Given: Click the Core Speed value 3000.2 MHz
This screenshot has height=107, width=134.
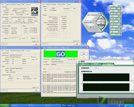Looking at the screenshot, I should point(14,28).
